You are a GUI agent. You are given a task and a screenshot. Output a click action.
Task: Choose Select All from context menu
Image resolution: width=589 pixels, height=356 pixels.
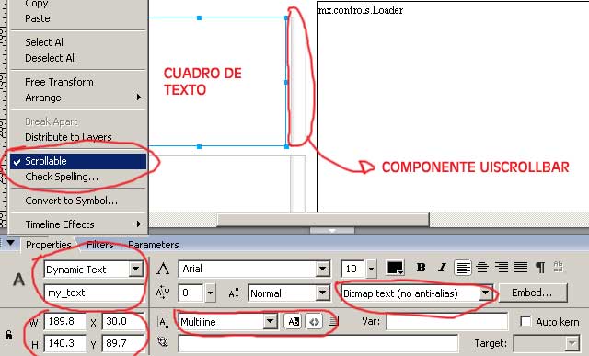point(77,42)
